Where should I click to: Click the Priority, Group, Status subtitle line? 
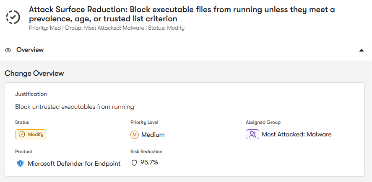pyautogui.click(x=107, y=28)
